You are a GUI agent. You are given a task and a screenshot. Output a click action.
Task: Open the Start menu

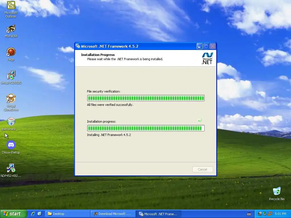(13, 214)
